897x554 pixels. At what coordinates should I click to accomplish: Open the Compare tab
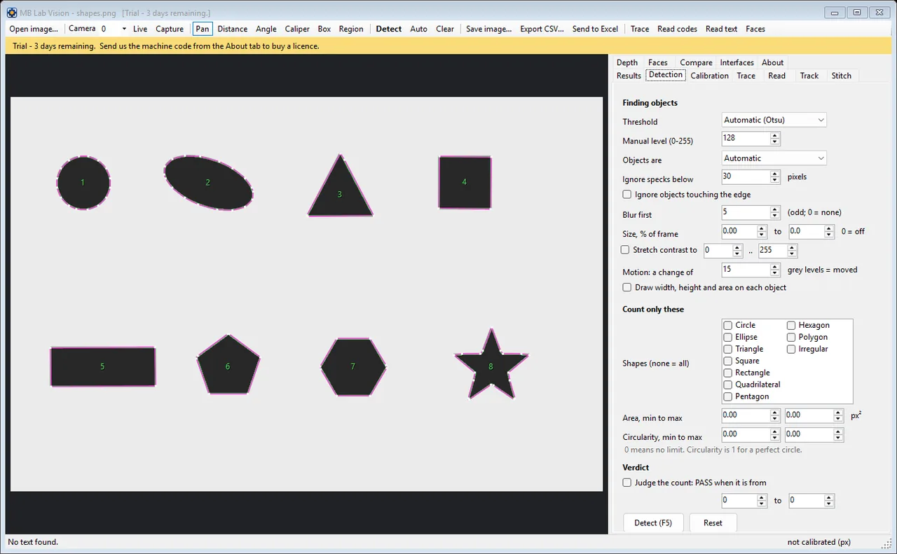[696, 62]
